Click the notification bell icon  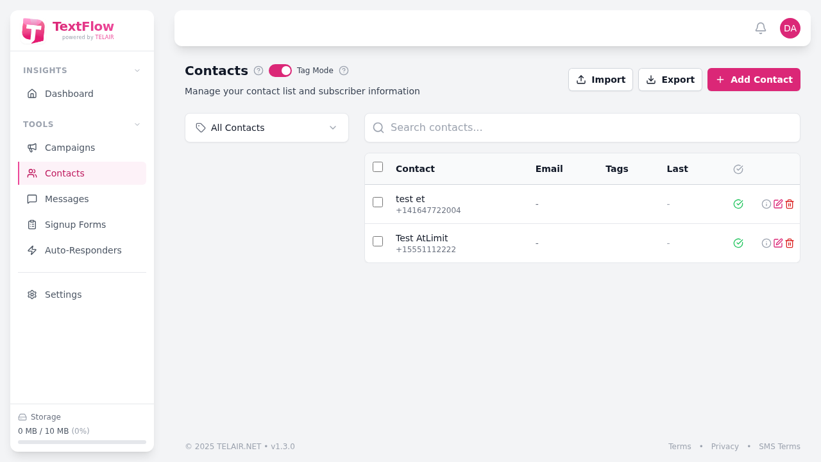tap(760, 28)
